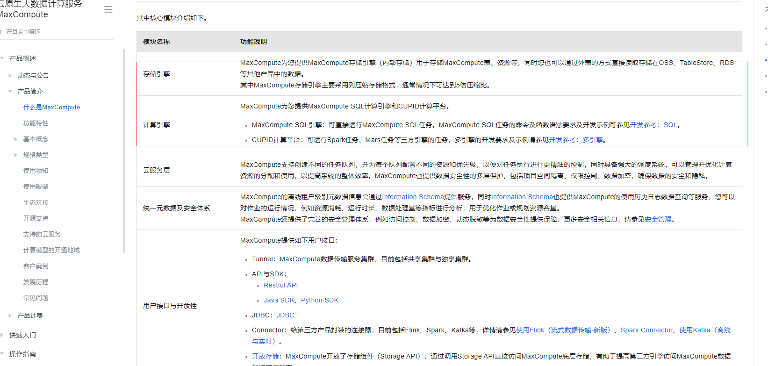Click the 其中核心模块介绍如下 sentence
The width and height of the screenshot is (768, 366).
(x=172, y=18)
